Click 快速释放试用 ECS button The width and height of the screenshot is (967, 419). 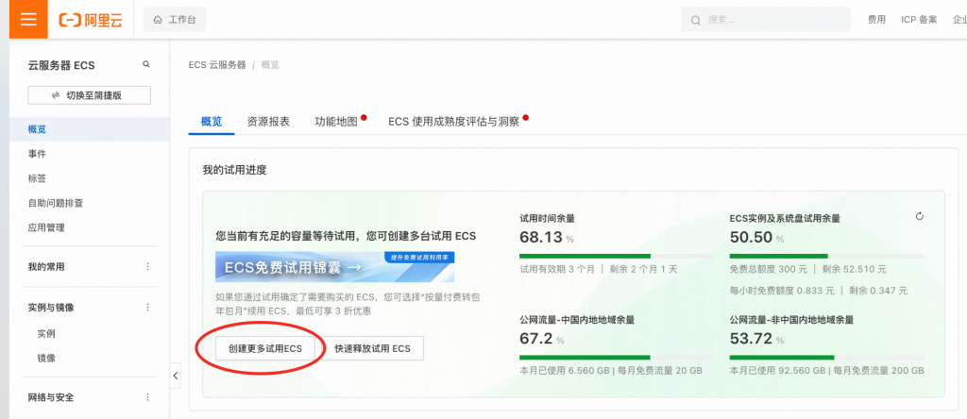coord(372,348)
